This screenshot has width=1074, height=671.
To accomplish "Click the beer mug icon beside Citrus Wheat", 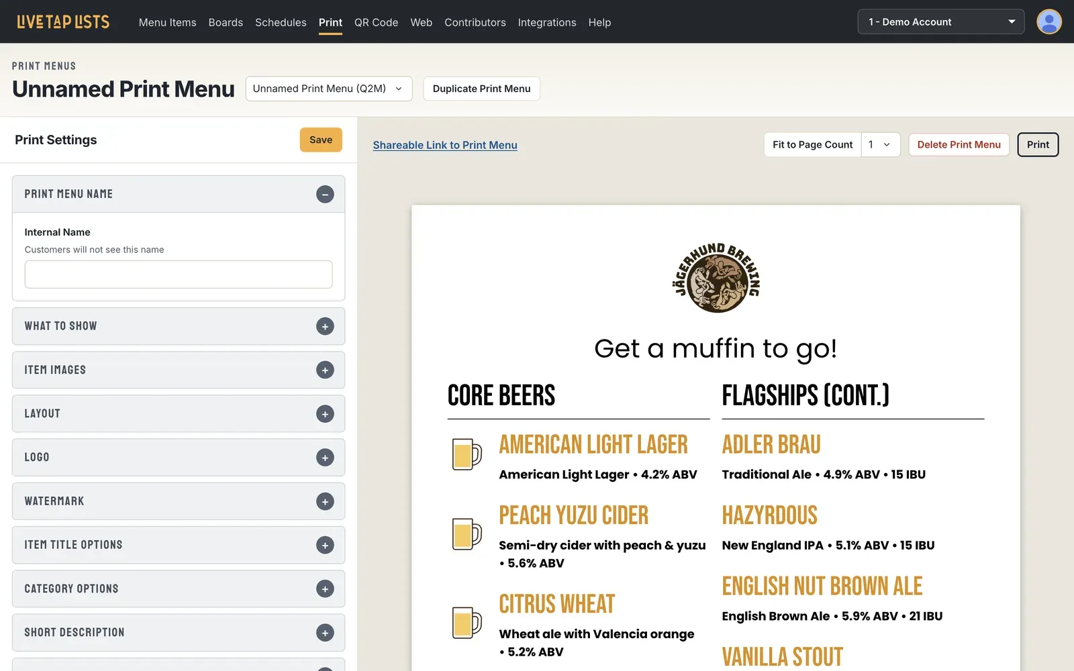I will click(467, 622).
